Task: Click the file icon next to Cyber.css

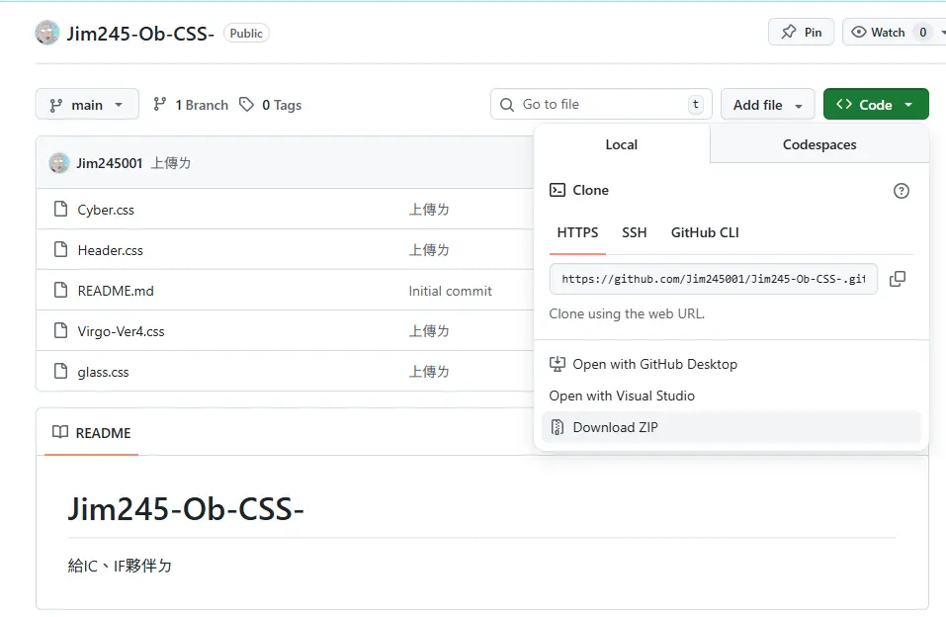Action: (x=60, y=210)
